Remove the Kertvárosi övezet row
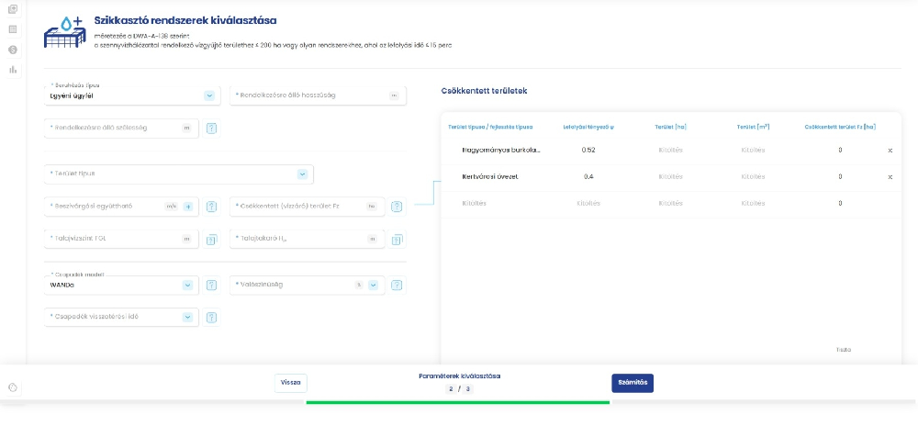The image size is (918, 426). 890,176
